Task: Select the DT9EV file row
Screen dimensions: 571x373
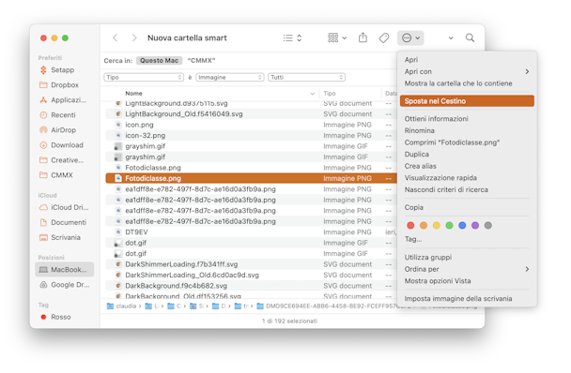Action: [x=251, y=231]
